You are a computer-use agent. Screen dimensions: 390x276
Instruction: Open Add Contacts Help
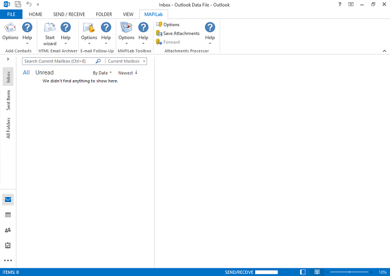[27, 33]
